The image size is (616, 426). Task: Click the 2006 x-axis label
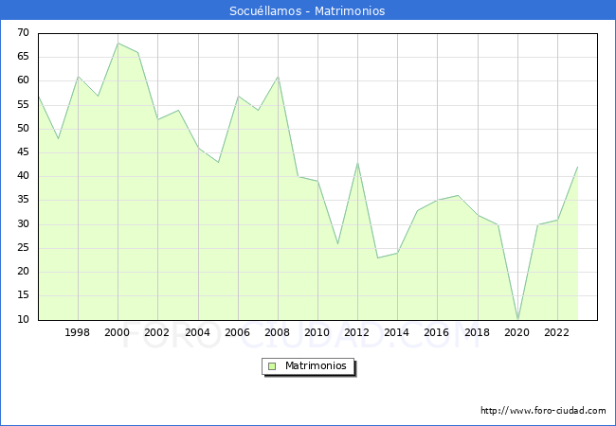pos(238,333)
